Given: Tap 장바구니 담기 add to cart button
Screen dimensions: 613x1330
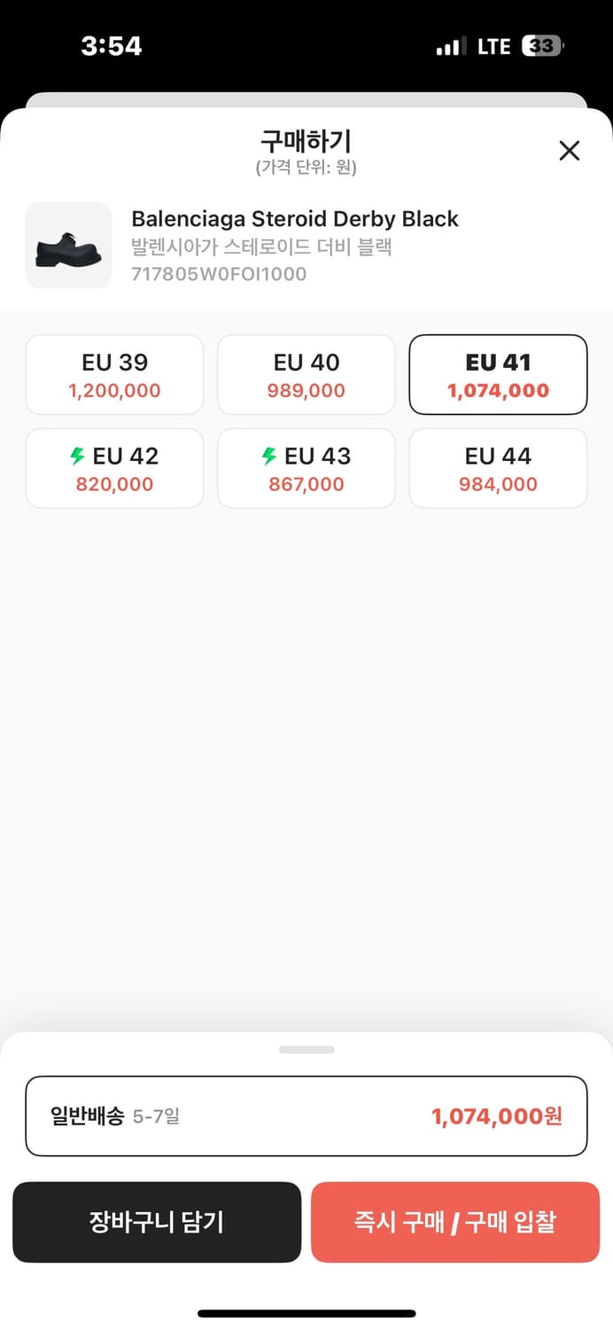Looking at the screenshot, I should [x=157, y=1222].
